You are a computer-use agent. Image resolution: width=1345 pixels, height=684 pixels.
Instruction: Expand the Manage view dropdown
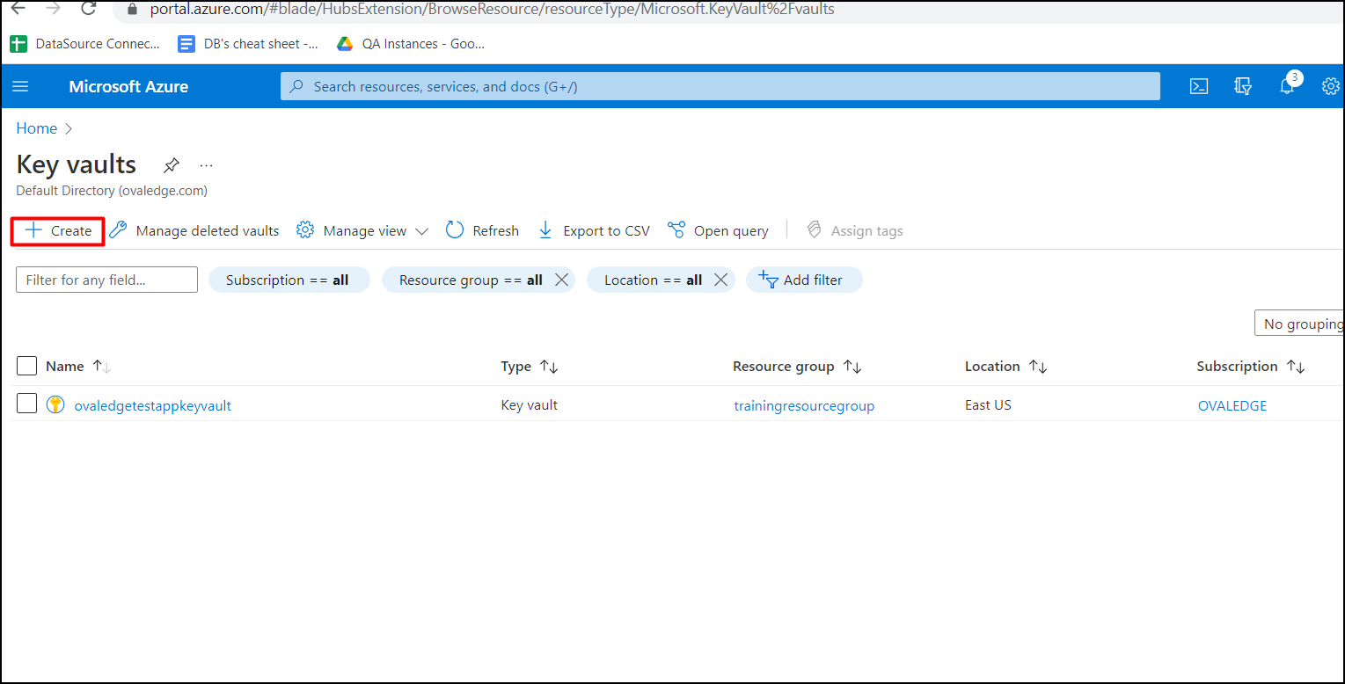pyautogui.click(x=362, y=231)
